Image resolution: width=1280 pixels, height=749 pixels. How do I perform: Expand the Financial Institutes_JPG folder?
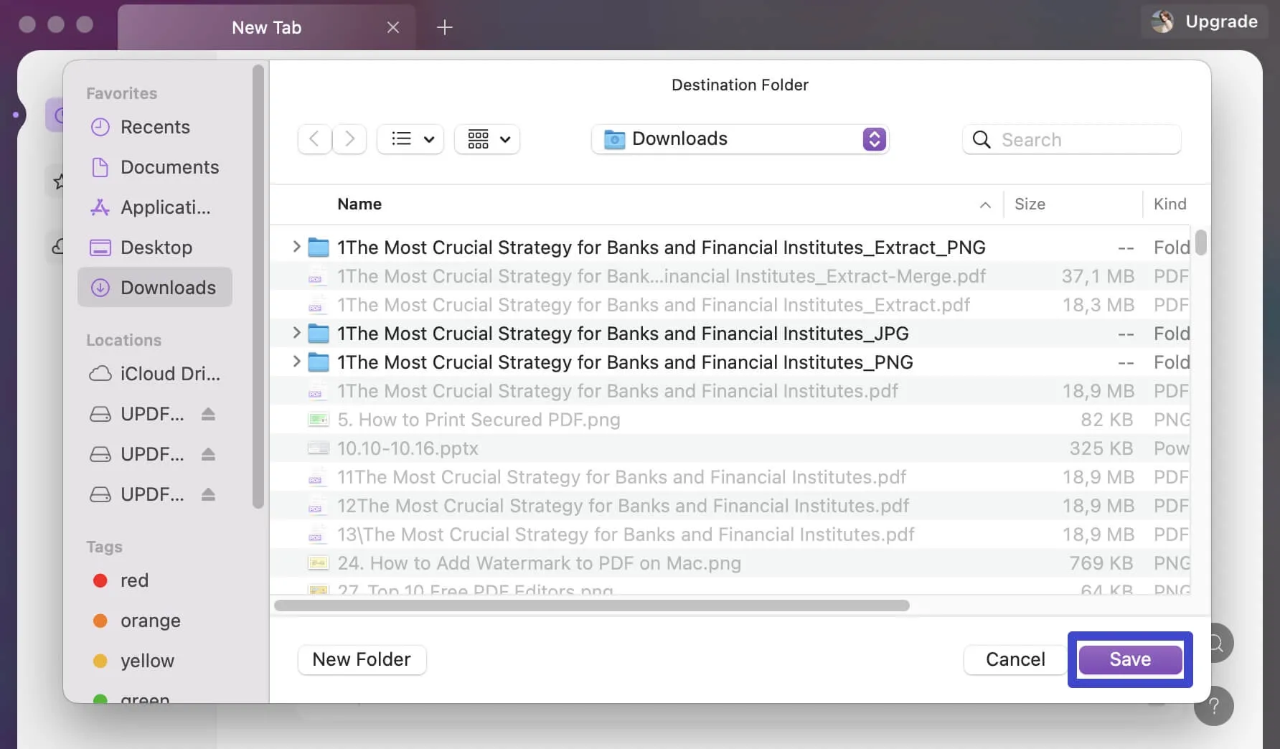tap(297, 333)
